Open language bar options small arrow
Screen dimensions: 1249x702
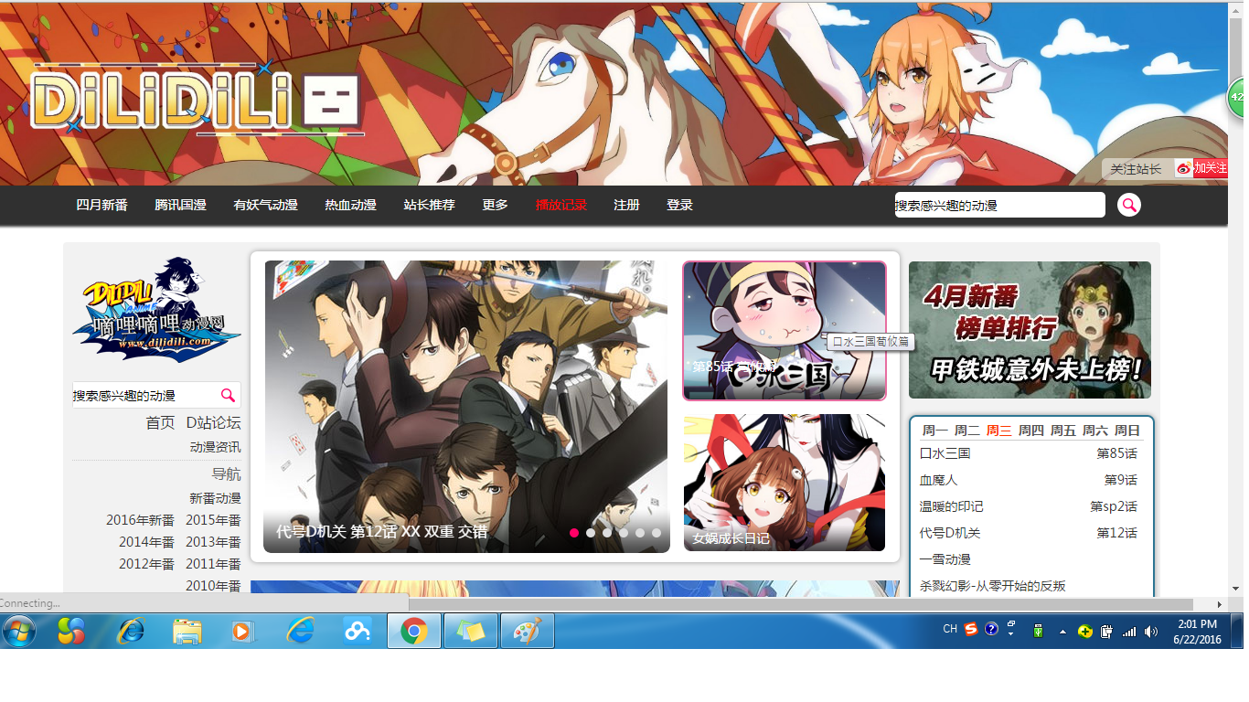pyautogui.click(x=1011, y=633)
